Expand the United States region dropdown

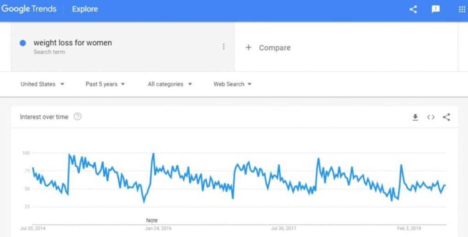pyautogui.click(x=43, y=84)
